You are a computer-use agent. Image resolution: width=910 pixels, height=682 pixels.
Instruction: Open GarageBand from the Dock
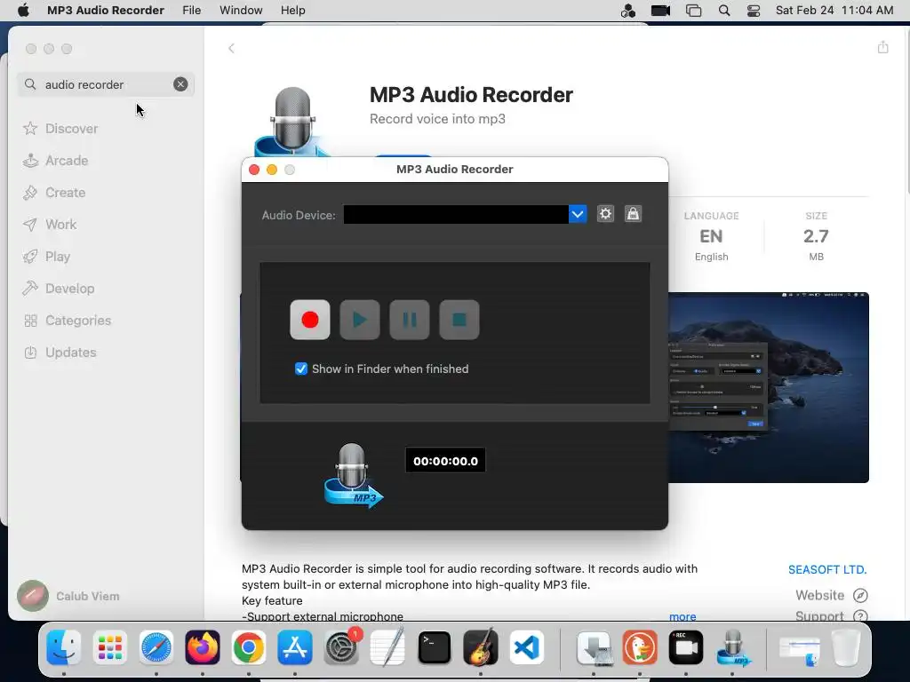(481, 647)
